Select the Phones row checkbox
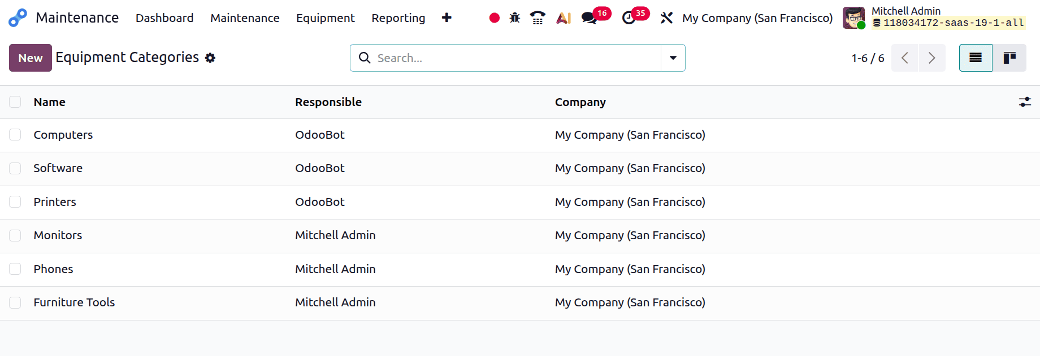The width and height of the screenshot is (1040, 356). (15, 269)
